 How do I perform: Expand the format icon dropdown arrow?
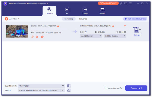pyautogui.click(x=140, y=30)
